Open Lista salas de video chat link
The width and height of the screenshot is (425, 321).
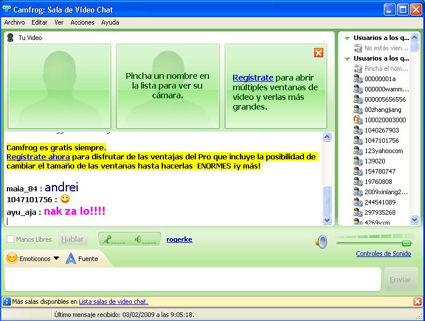tap(113, 302)
